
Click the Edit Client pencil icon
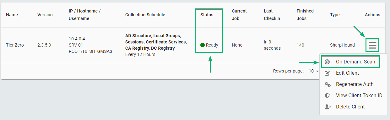pos(327,73)
